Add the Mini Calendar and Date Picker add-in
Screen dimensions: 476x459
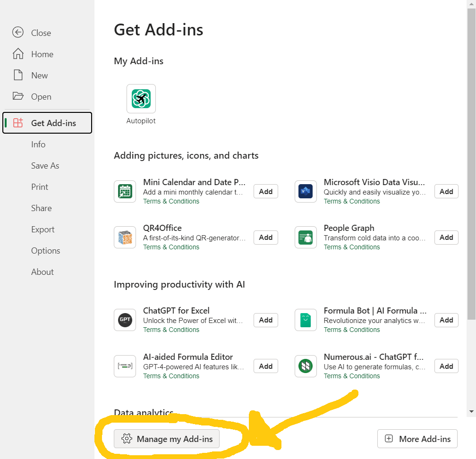(x=265, y=191)
